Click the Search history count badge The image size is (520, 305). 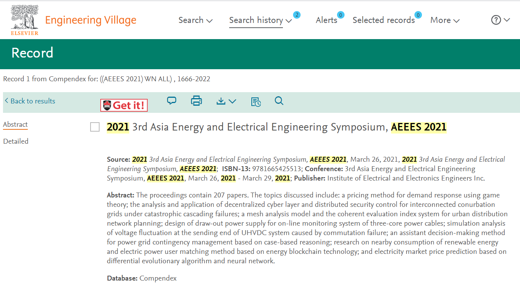coord(297,15)
